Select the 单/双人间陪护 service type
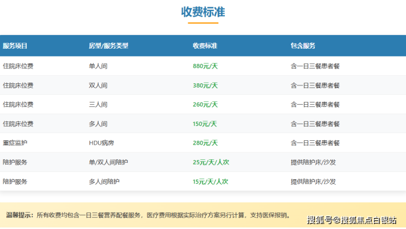The image size is (406, 229). [108, 162]
